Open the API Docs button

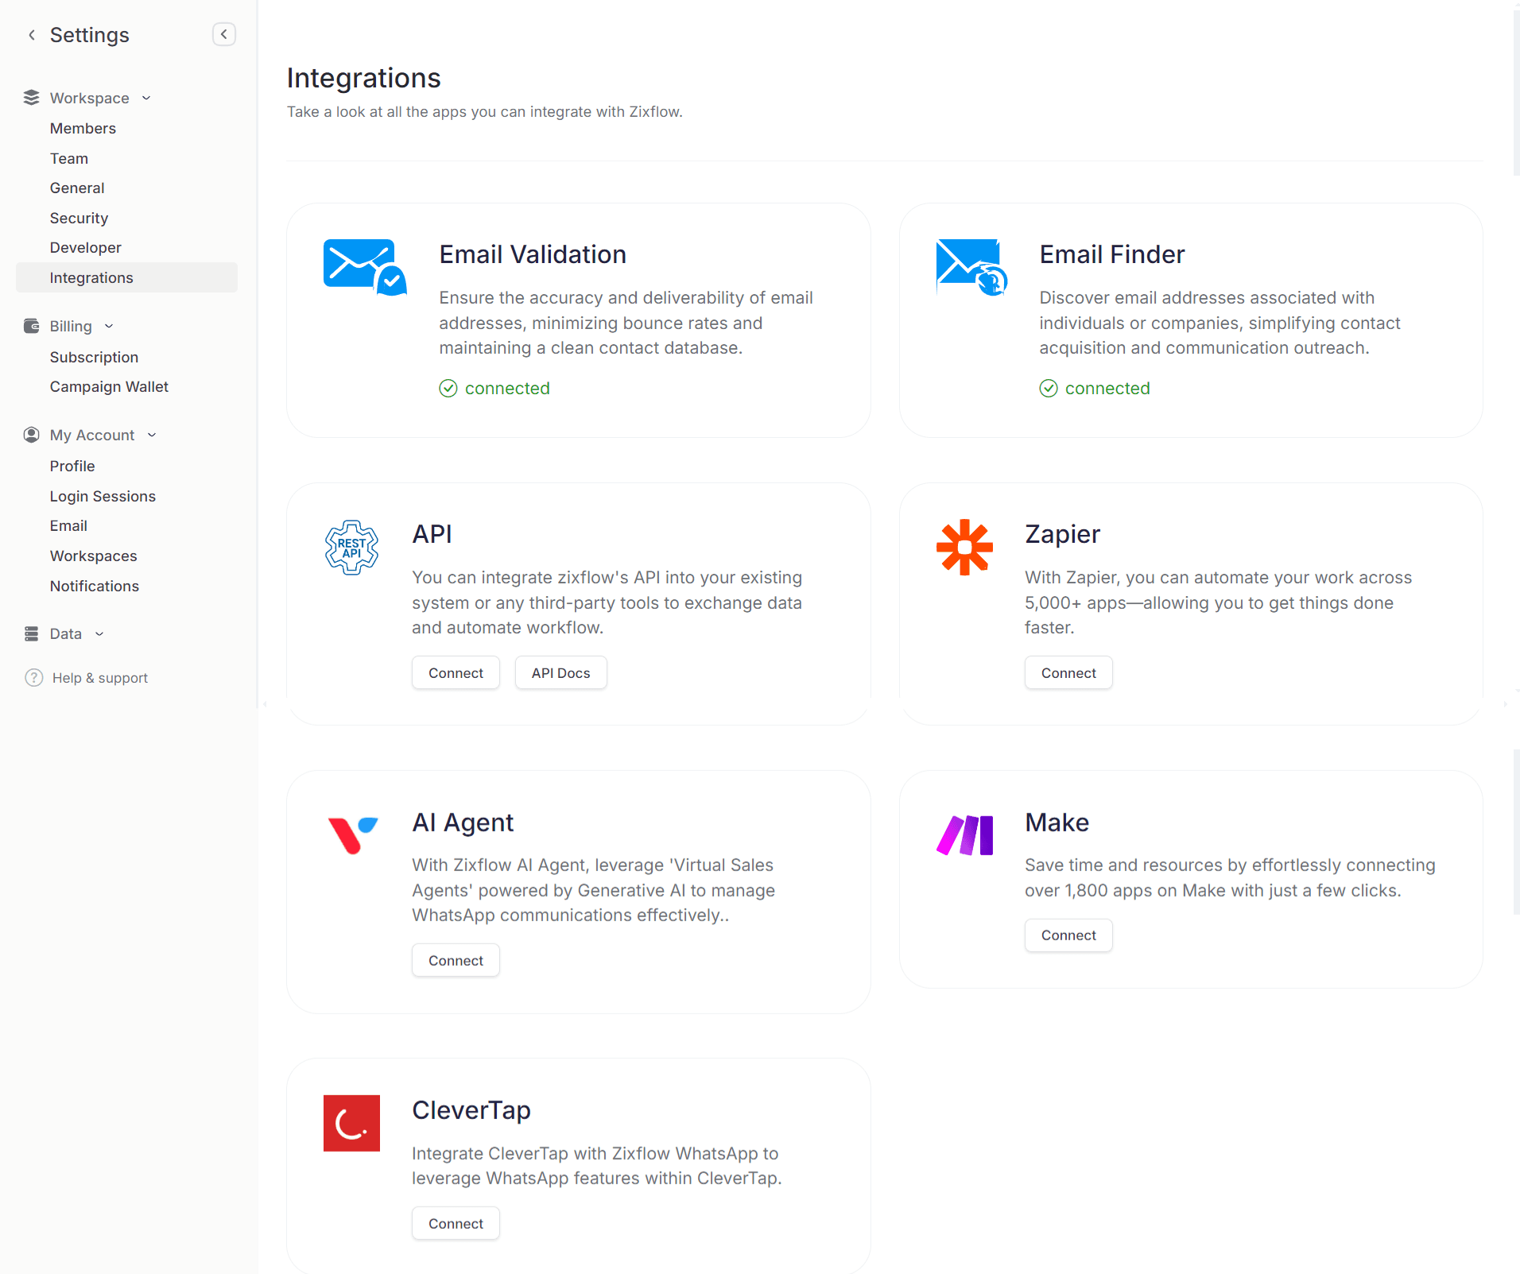coord(560,673)
